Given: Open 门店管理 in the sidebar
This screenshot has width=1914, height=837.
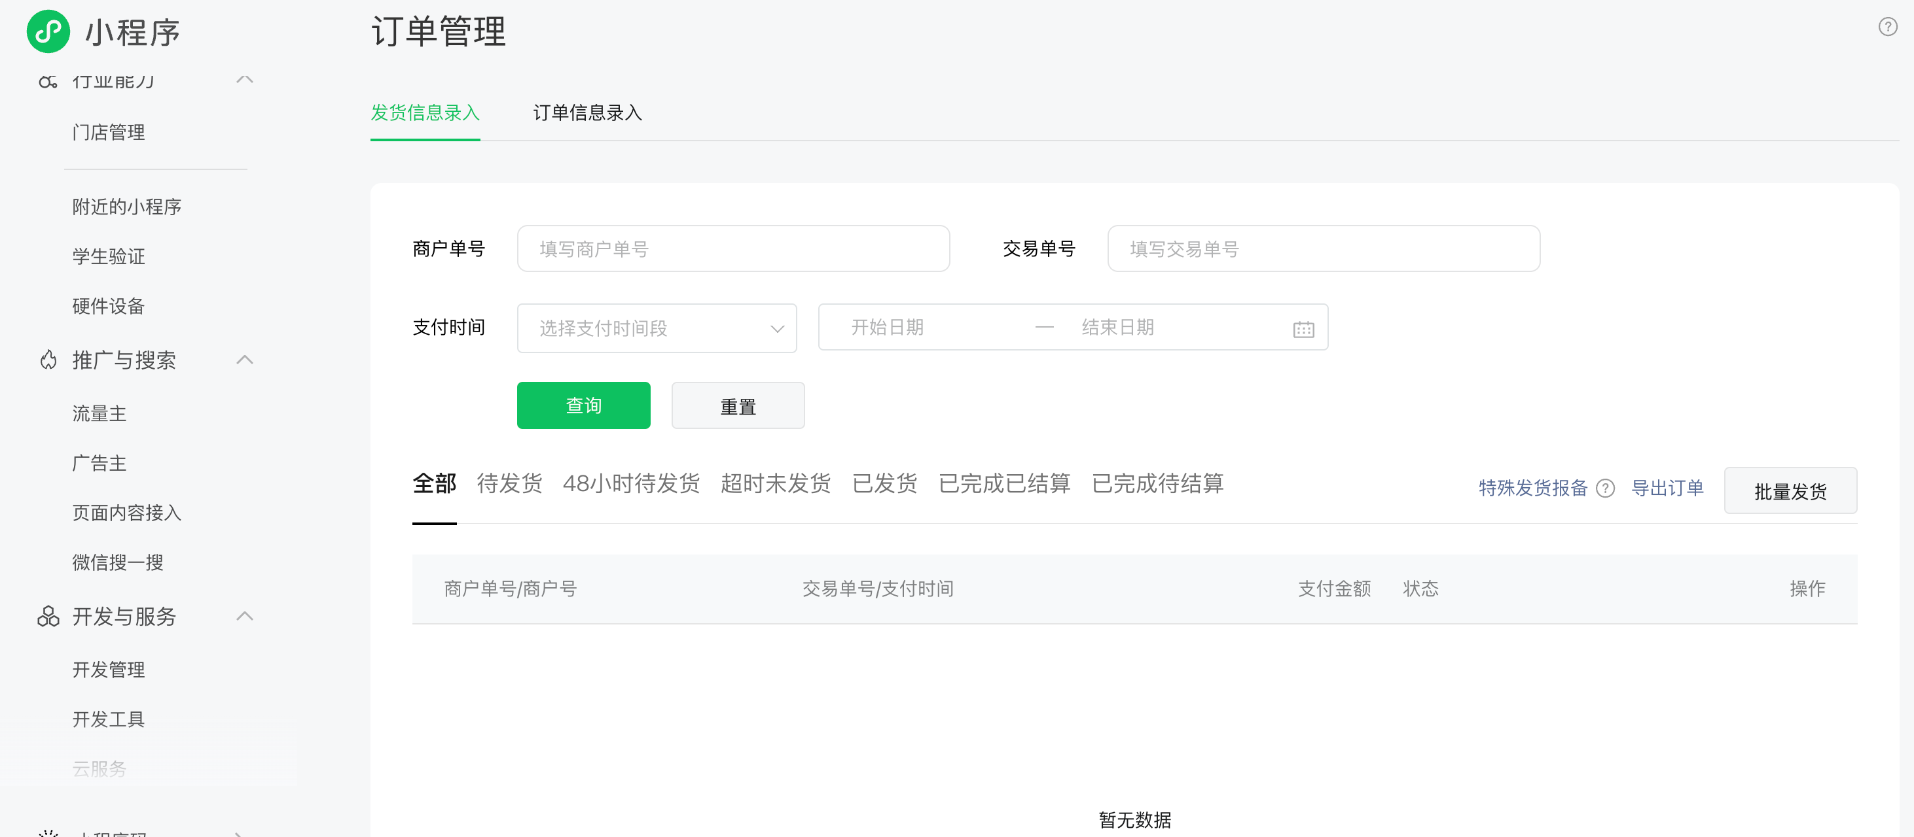Looking at the screenshot, I should 109,132.
